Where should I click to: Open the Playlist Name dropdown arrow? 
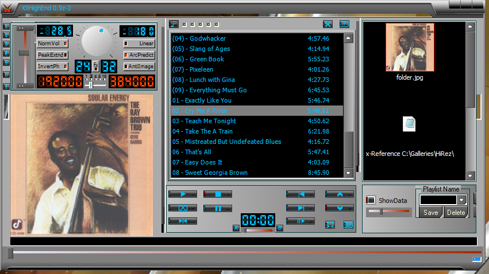461,199
